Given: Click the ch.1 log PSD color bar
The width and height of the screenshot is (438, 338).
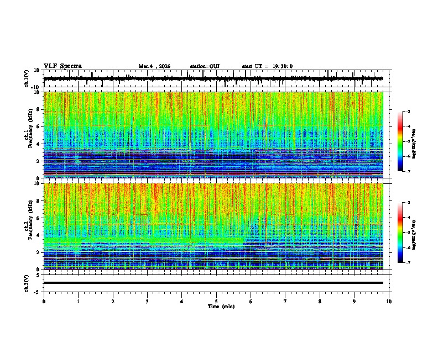Looking at the screenshot, I should click(x=400, y=141).
